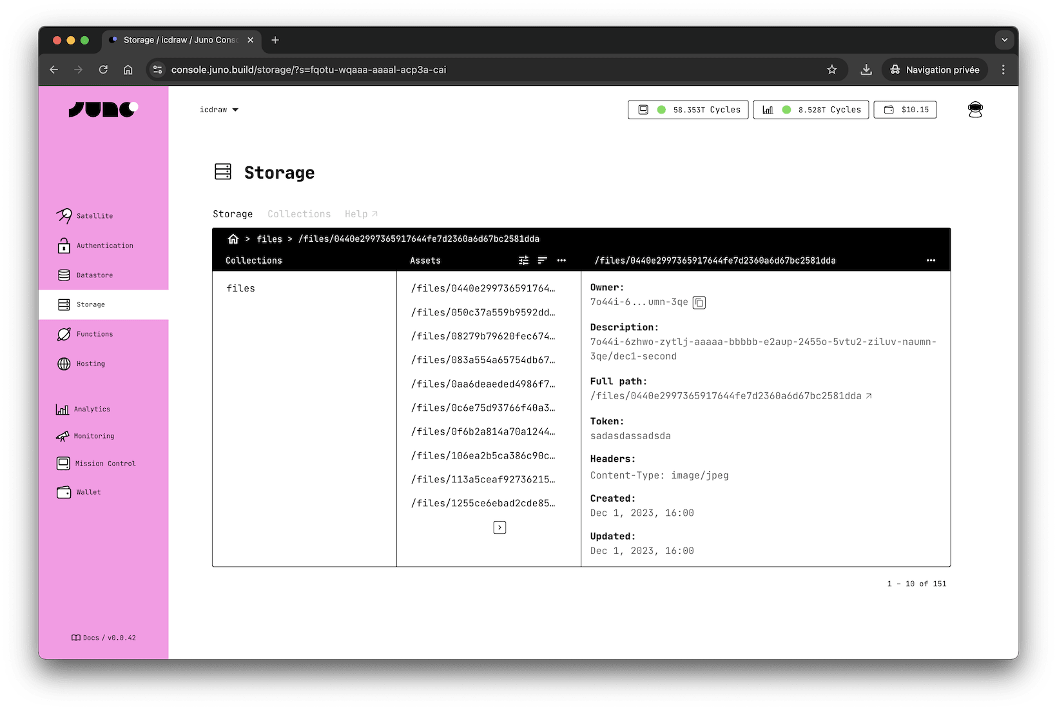Copy the owner ID with the copy button
The image size is (1057, 710).
(x=699, y=302)
